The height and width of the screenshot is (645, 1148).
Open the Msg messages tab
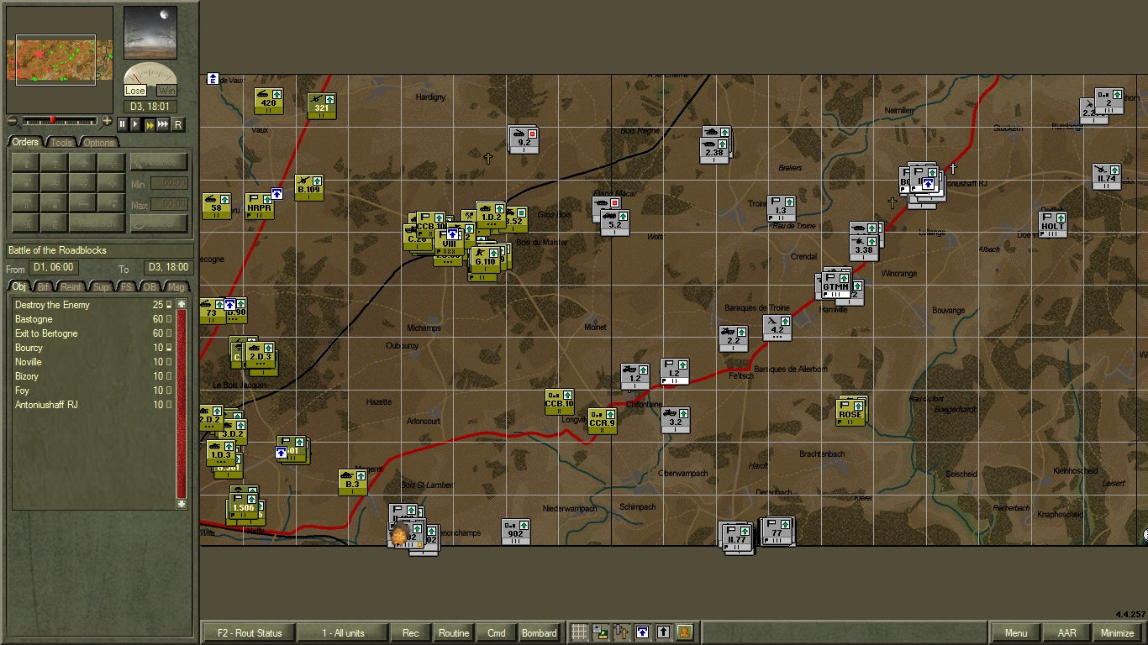click(177, 287)
